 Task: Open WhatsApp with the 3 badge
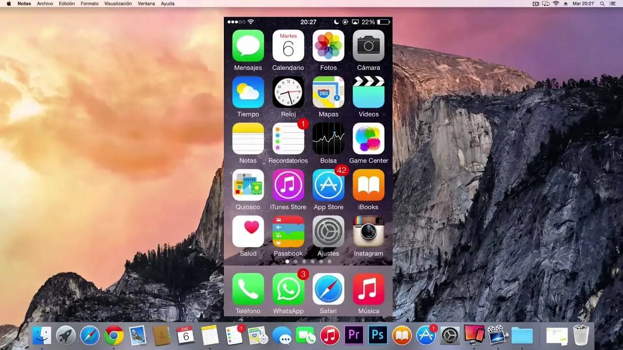click(288, 289)
